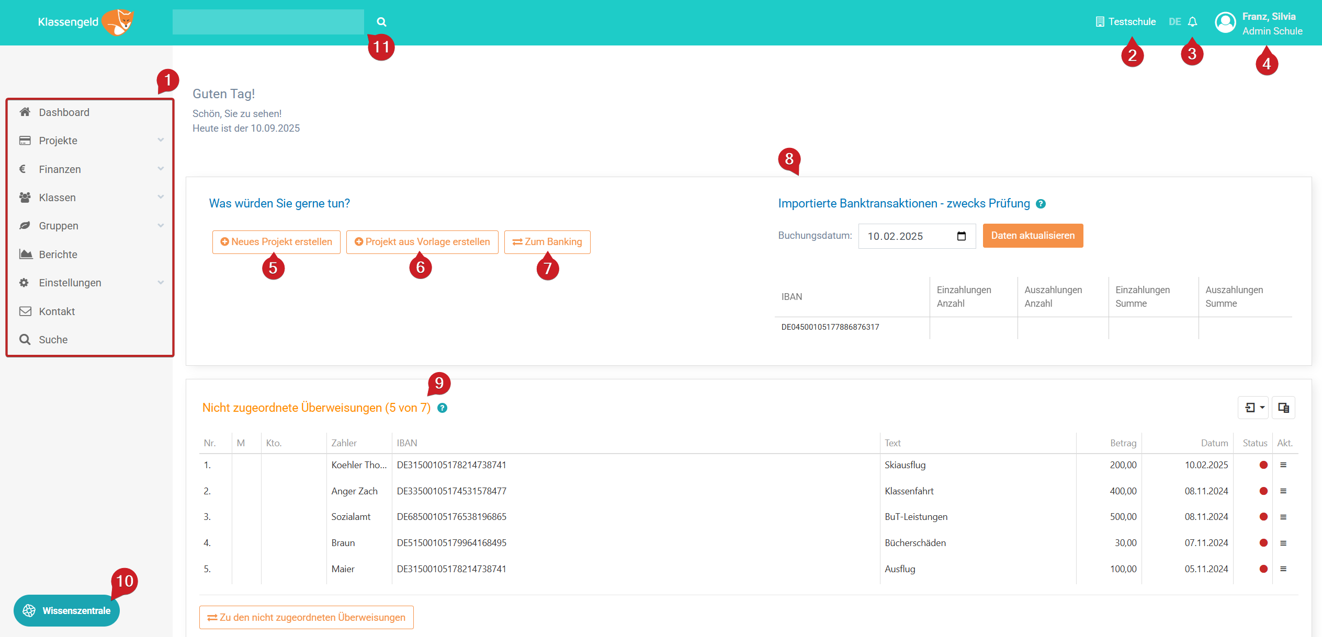Click the table layout icon button
This screenshot has width=1322, height=637.
click(x=1283, y=408)
